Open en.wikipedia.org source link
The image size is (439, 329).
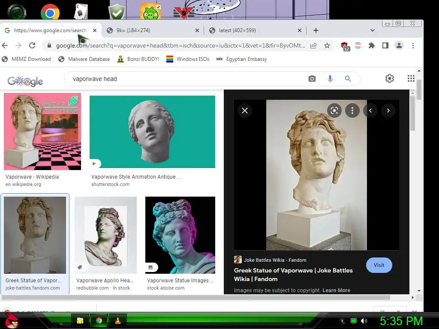(23, 184)
